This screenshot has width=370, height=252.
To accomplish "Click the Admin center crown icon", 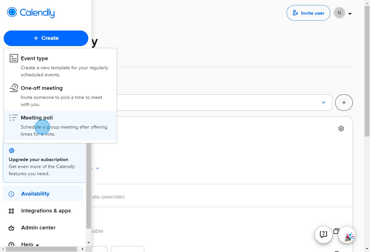I will click(11, 228).
